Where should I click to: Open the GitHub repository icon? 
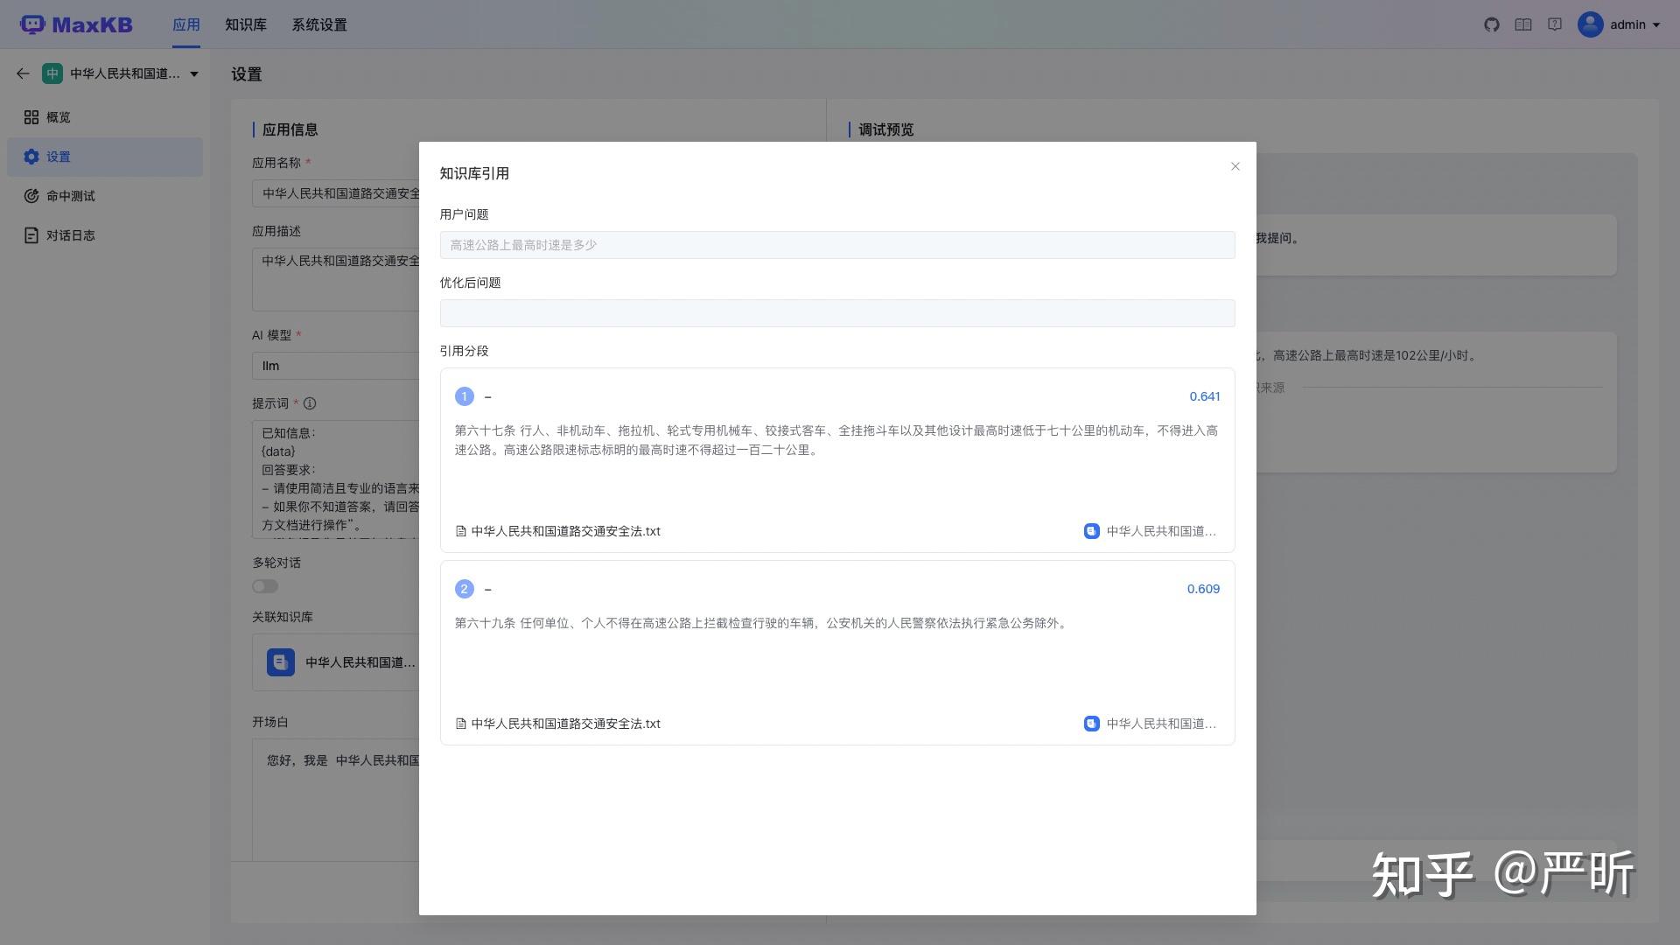coord(1492,24)
